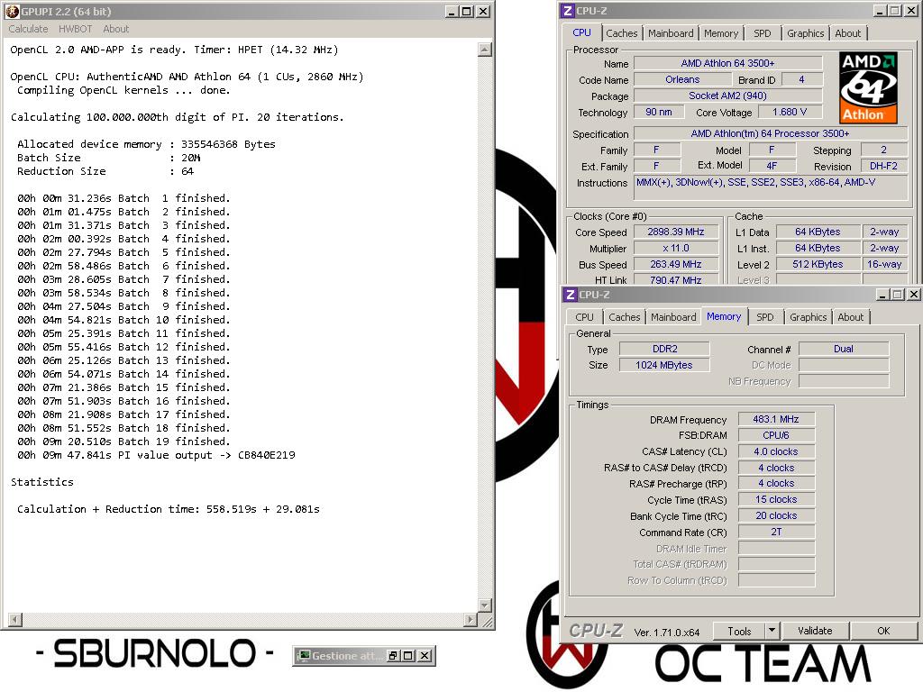The image size is (923, 692).
Task: Open the HWBOT menu in GPUPI
Action: 76,29
